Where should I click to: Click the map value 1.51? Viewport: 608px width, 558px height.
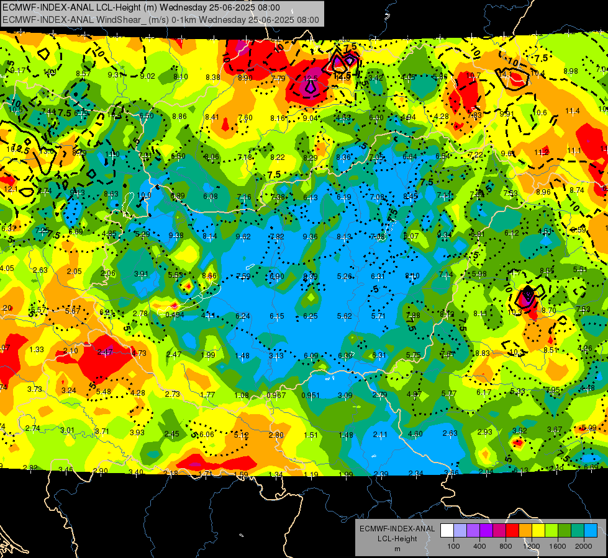[x=311, y=435]
